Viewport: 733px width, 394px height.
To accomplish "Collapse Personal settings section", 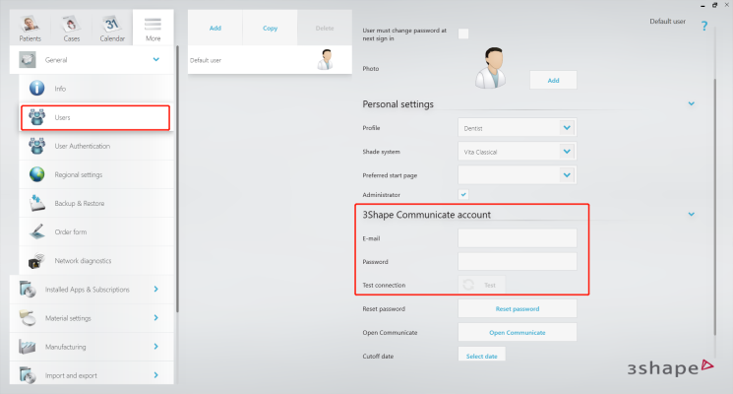I will (692, 103).
